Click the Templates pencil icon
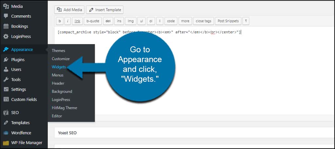The image size is (335, 149). [6, 123]
